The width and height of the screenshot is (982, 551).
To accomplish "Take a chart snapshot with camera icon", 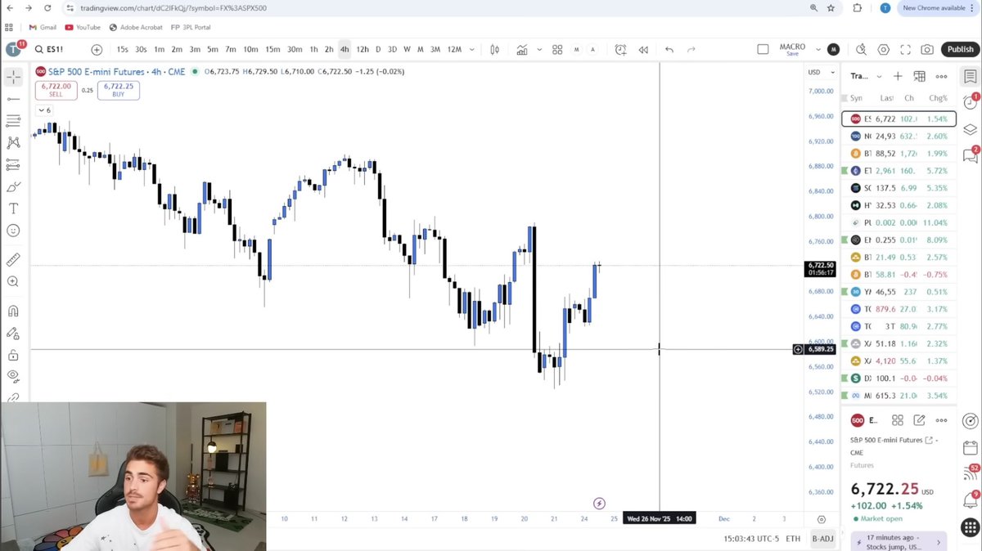I will point(927,49).
